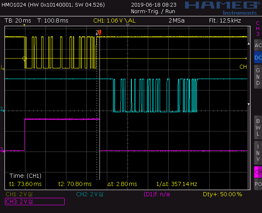Click the channel 3 ground marker on left edge
Viewport: 262px width, 213px height.
coord(2,149)
